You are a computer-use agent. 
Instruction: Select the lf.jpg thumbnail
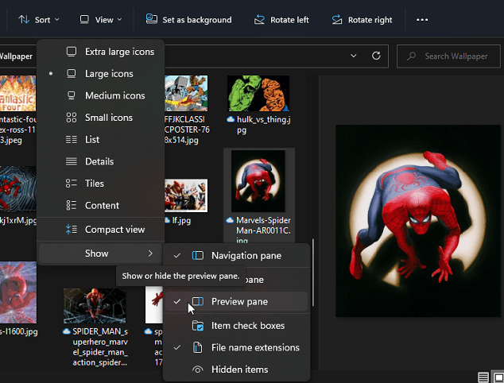186,195
